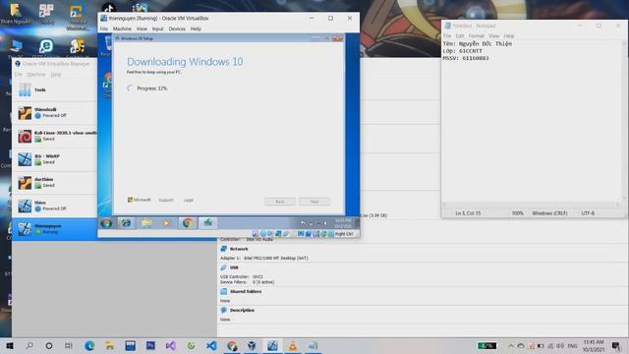The width and height of the screenshot is (629, 354).
Task: Open the Windows 10 host Start button
Action: (10, 345)
